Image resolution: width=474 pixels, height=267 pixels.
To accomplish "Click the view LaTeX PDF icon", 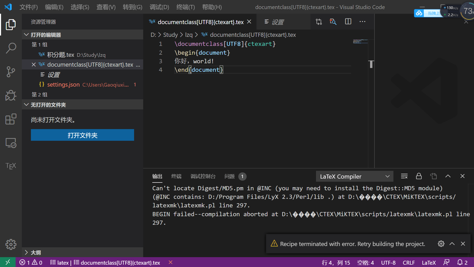I will [333, 22].
